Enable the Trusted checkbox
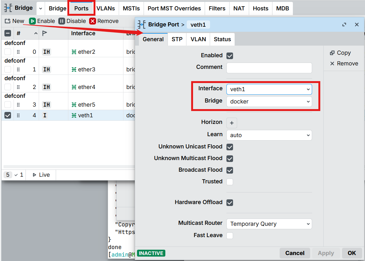Viewport: 365px width, 261px height. (230, 182)
